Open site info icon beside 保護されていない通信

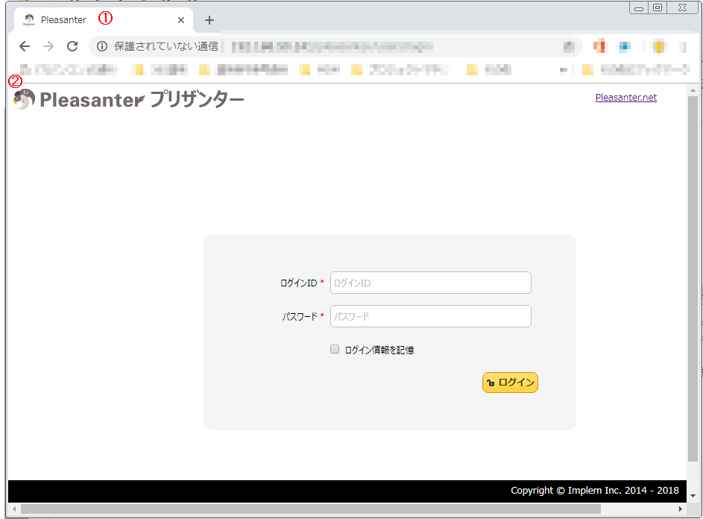tap(102, 46)
